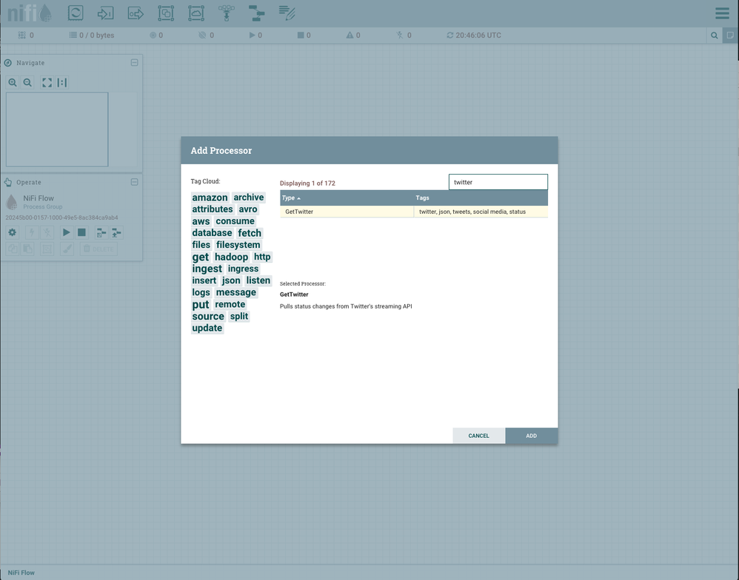Filter by the update tag
This screenshot has height=580, width=739.
click(x=207, y=328)
